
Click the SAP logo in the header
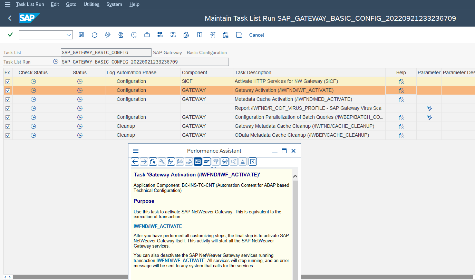click(30, 18)
